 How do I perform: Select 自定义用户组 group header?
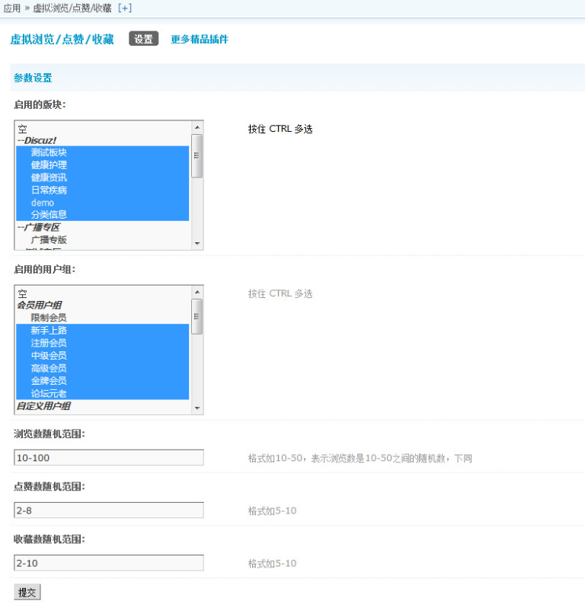pyautogui.click(x=102, y=406)
